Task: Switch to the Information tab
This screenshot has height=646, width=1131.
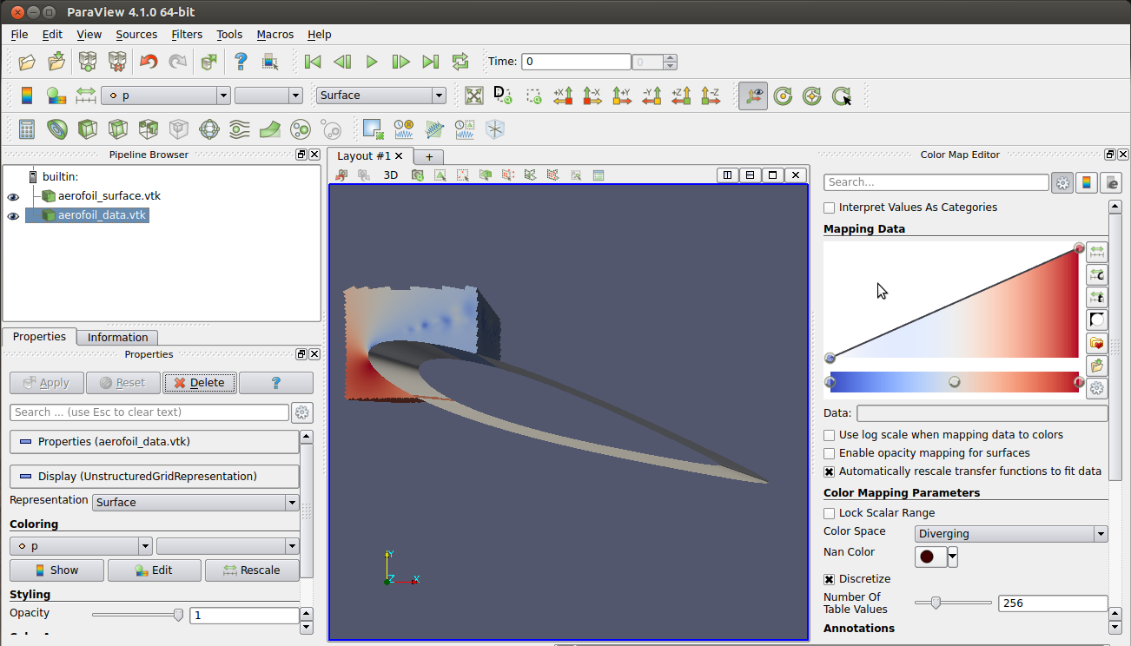Action: click(x=117, y=338)
